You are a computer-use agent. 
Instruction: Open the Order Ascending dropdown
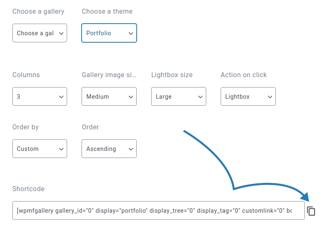(x=109, y=149)
